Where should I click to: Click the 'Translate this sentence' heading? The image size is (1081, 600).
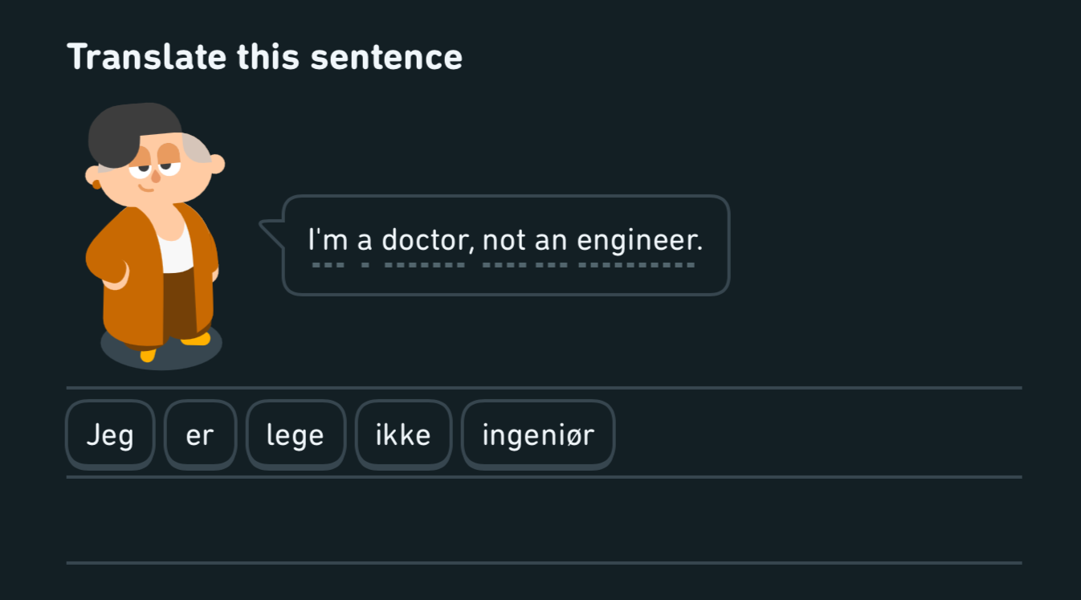265,57
